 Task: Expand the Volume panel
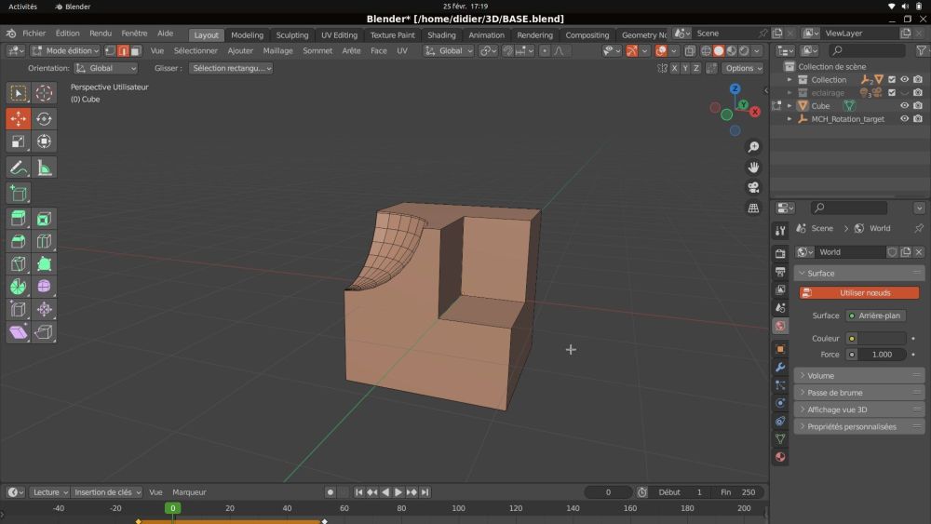(859, 376)
